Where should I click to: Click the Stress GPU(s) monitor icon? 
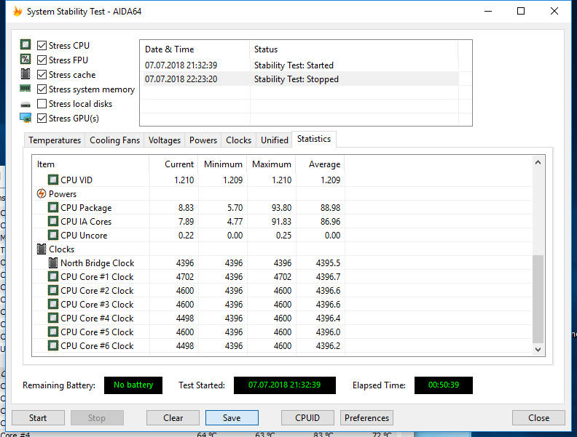(x=25, y=118)
